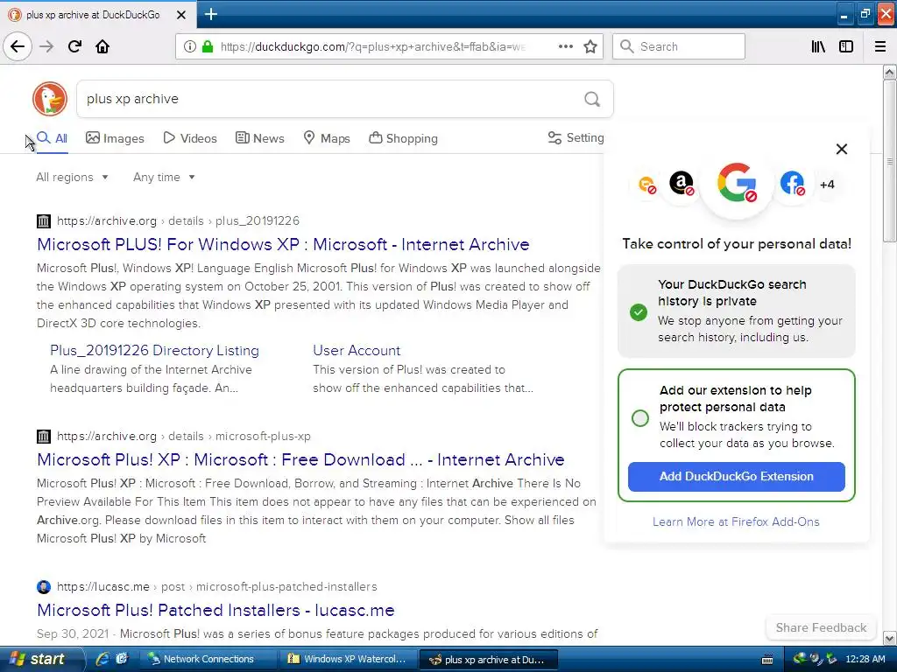Click Add DuckDuckGo Extension button
The image size is (897, 672).
click(736, 477)
